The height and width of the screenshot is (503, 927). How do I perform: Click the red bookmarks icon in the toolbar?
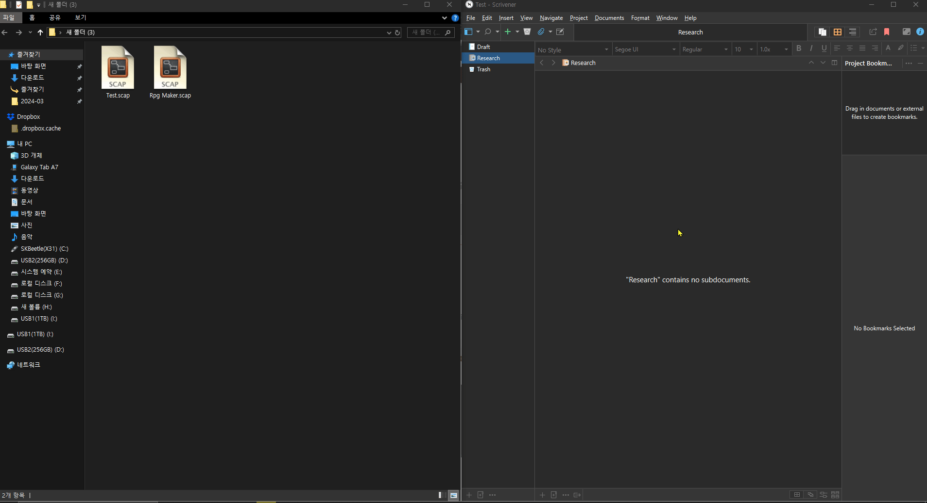point(887,32)
